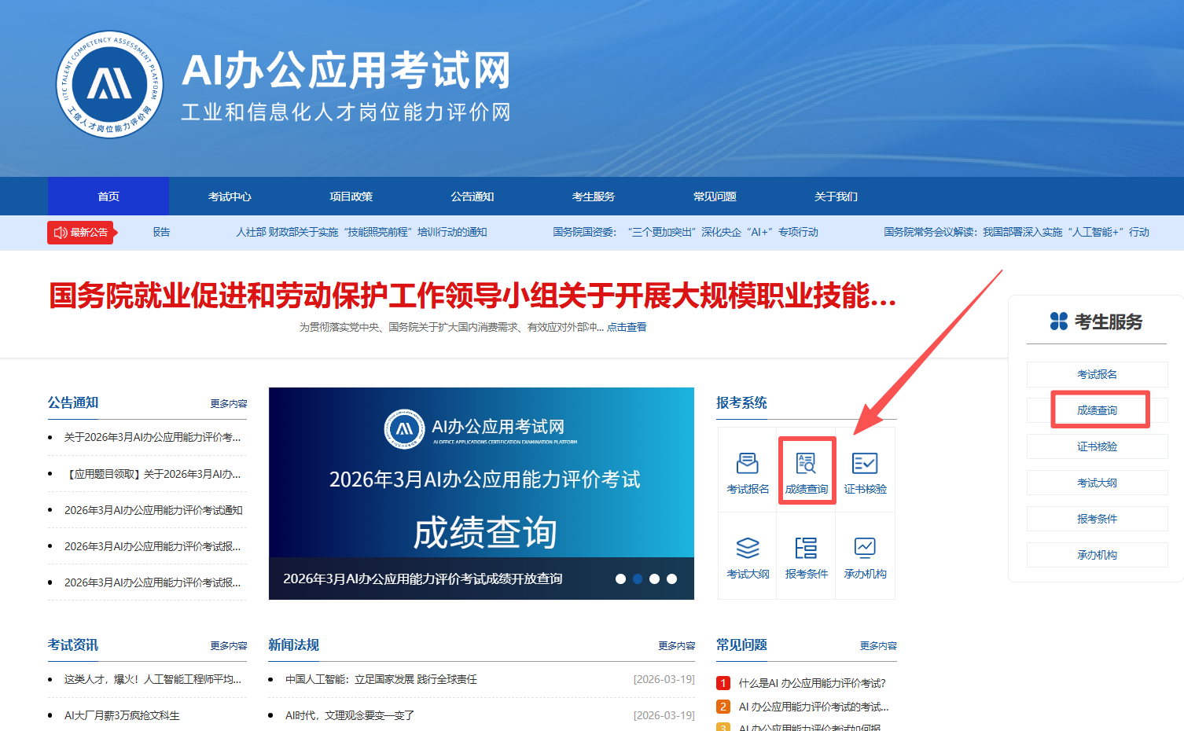Select the 常见问题 navigation tab
The width and height of the screenshot is (1184, 731).
point(714,196)
